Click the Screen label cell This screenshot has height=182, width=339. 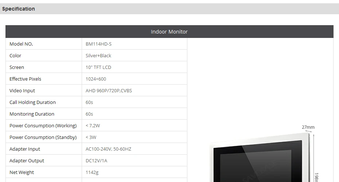44,67
